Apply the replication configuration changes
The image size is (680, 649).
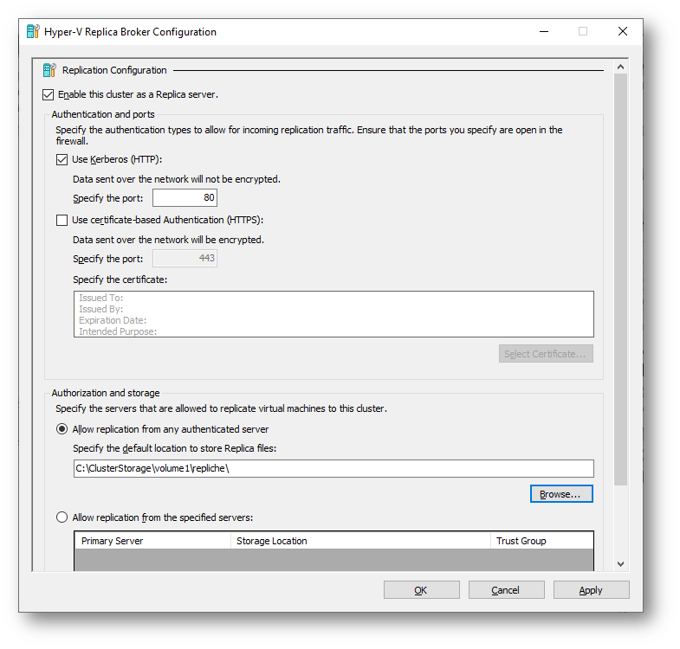point(591,590)
